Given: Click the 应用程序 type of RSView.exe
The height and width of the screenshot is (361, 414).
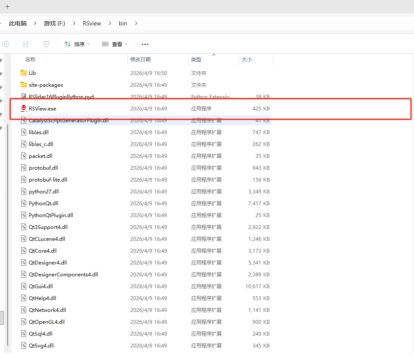Looking at the screenshot, I should click(x=201, y=109).
